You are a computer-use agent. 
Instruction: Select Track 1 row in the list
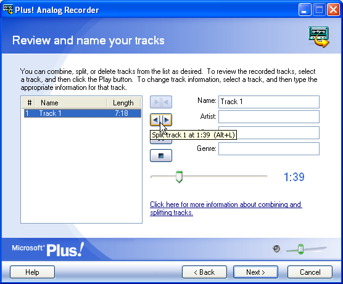point(83,113)
